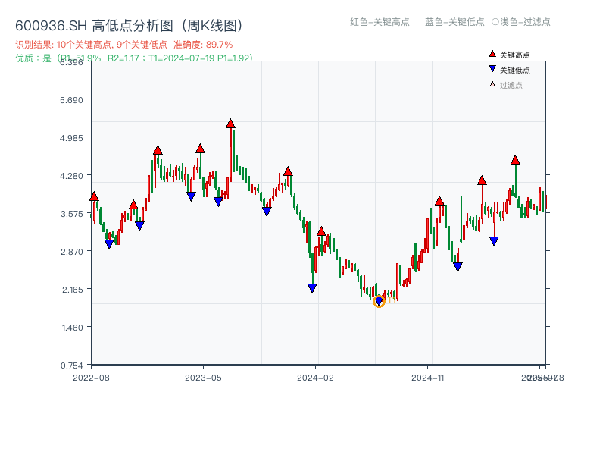Click the 0.754 y-axis label

coord(71,366)
